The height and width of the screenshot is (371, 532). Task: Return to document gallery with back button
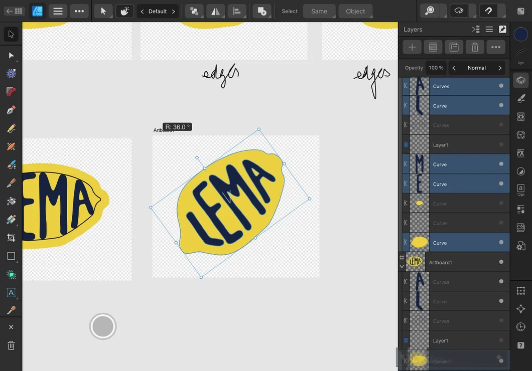14,11
